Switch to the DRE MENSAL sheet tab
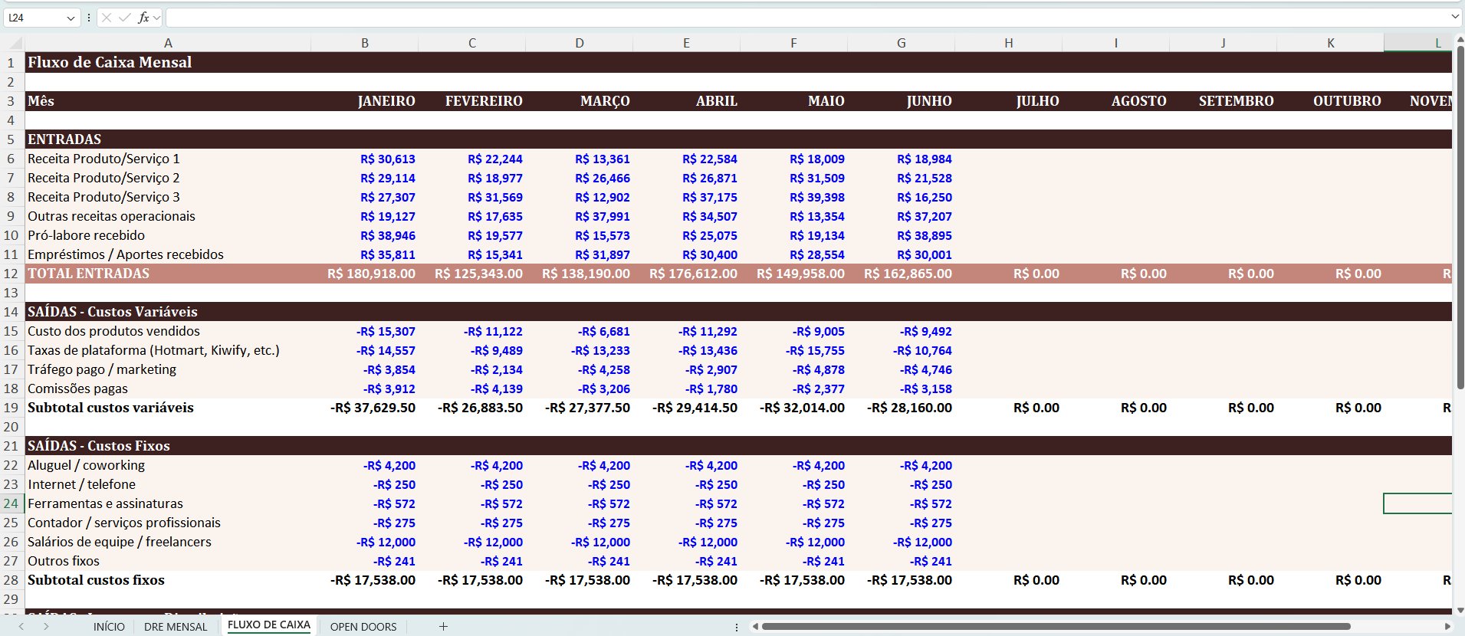The width and height of the screenshot is (1465, 636). point(176,626)
